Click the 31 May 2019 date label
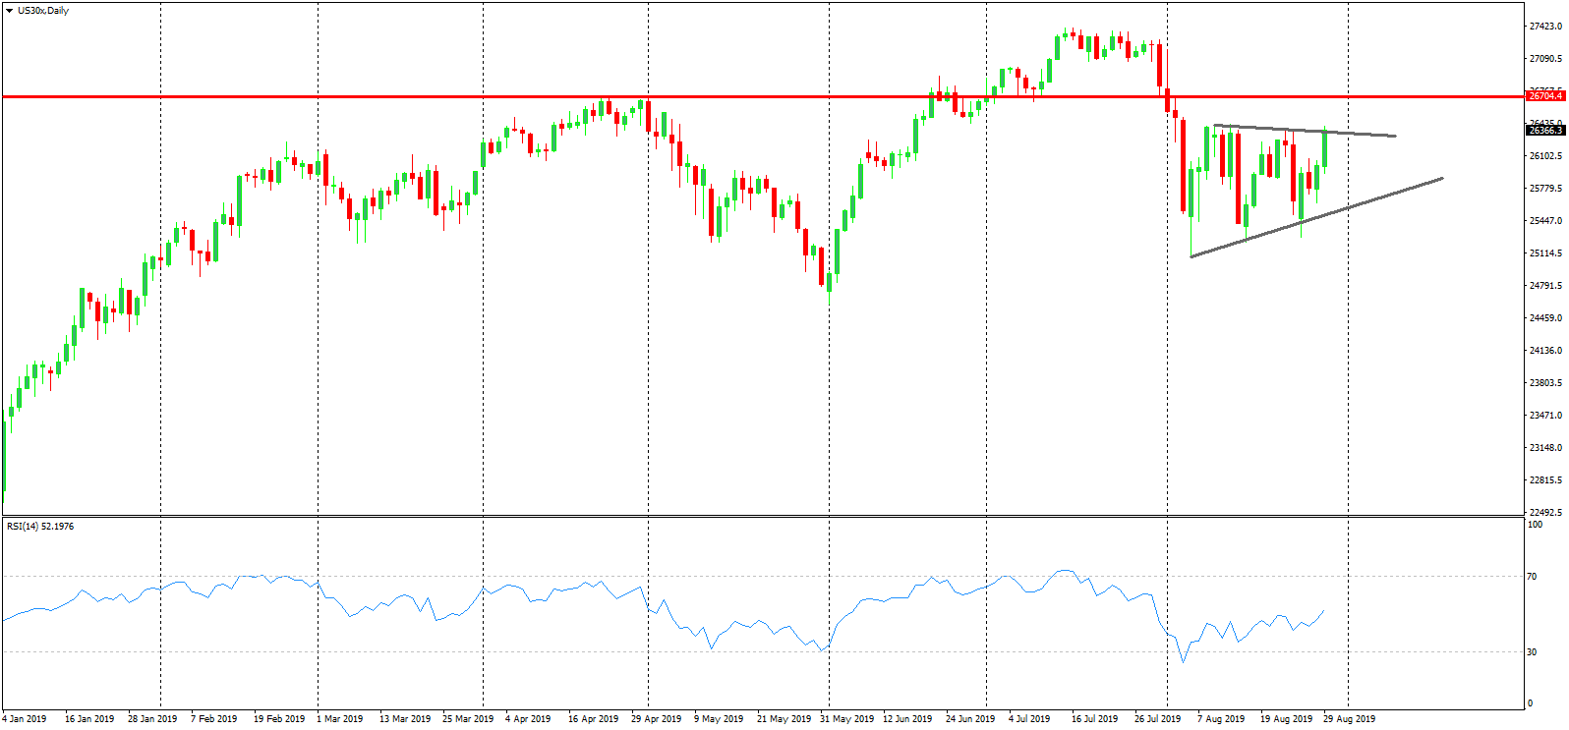The width and height of the screenshot is (1569, 730). click(x=846, y=719)
